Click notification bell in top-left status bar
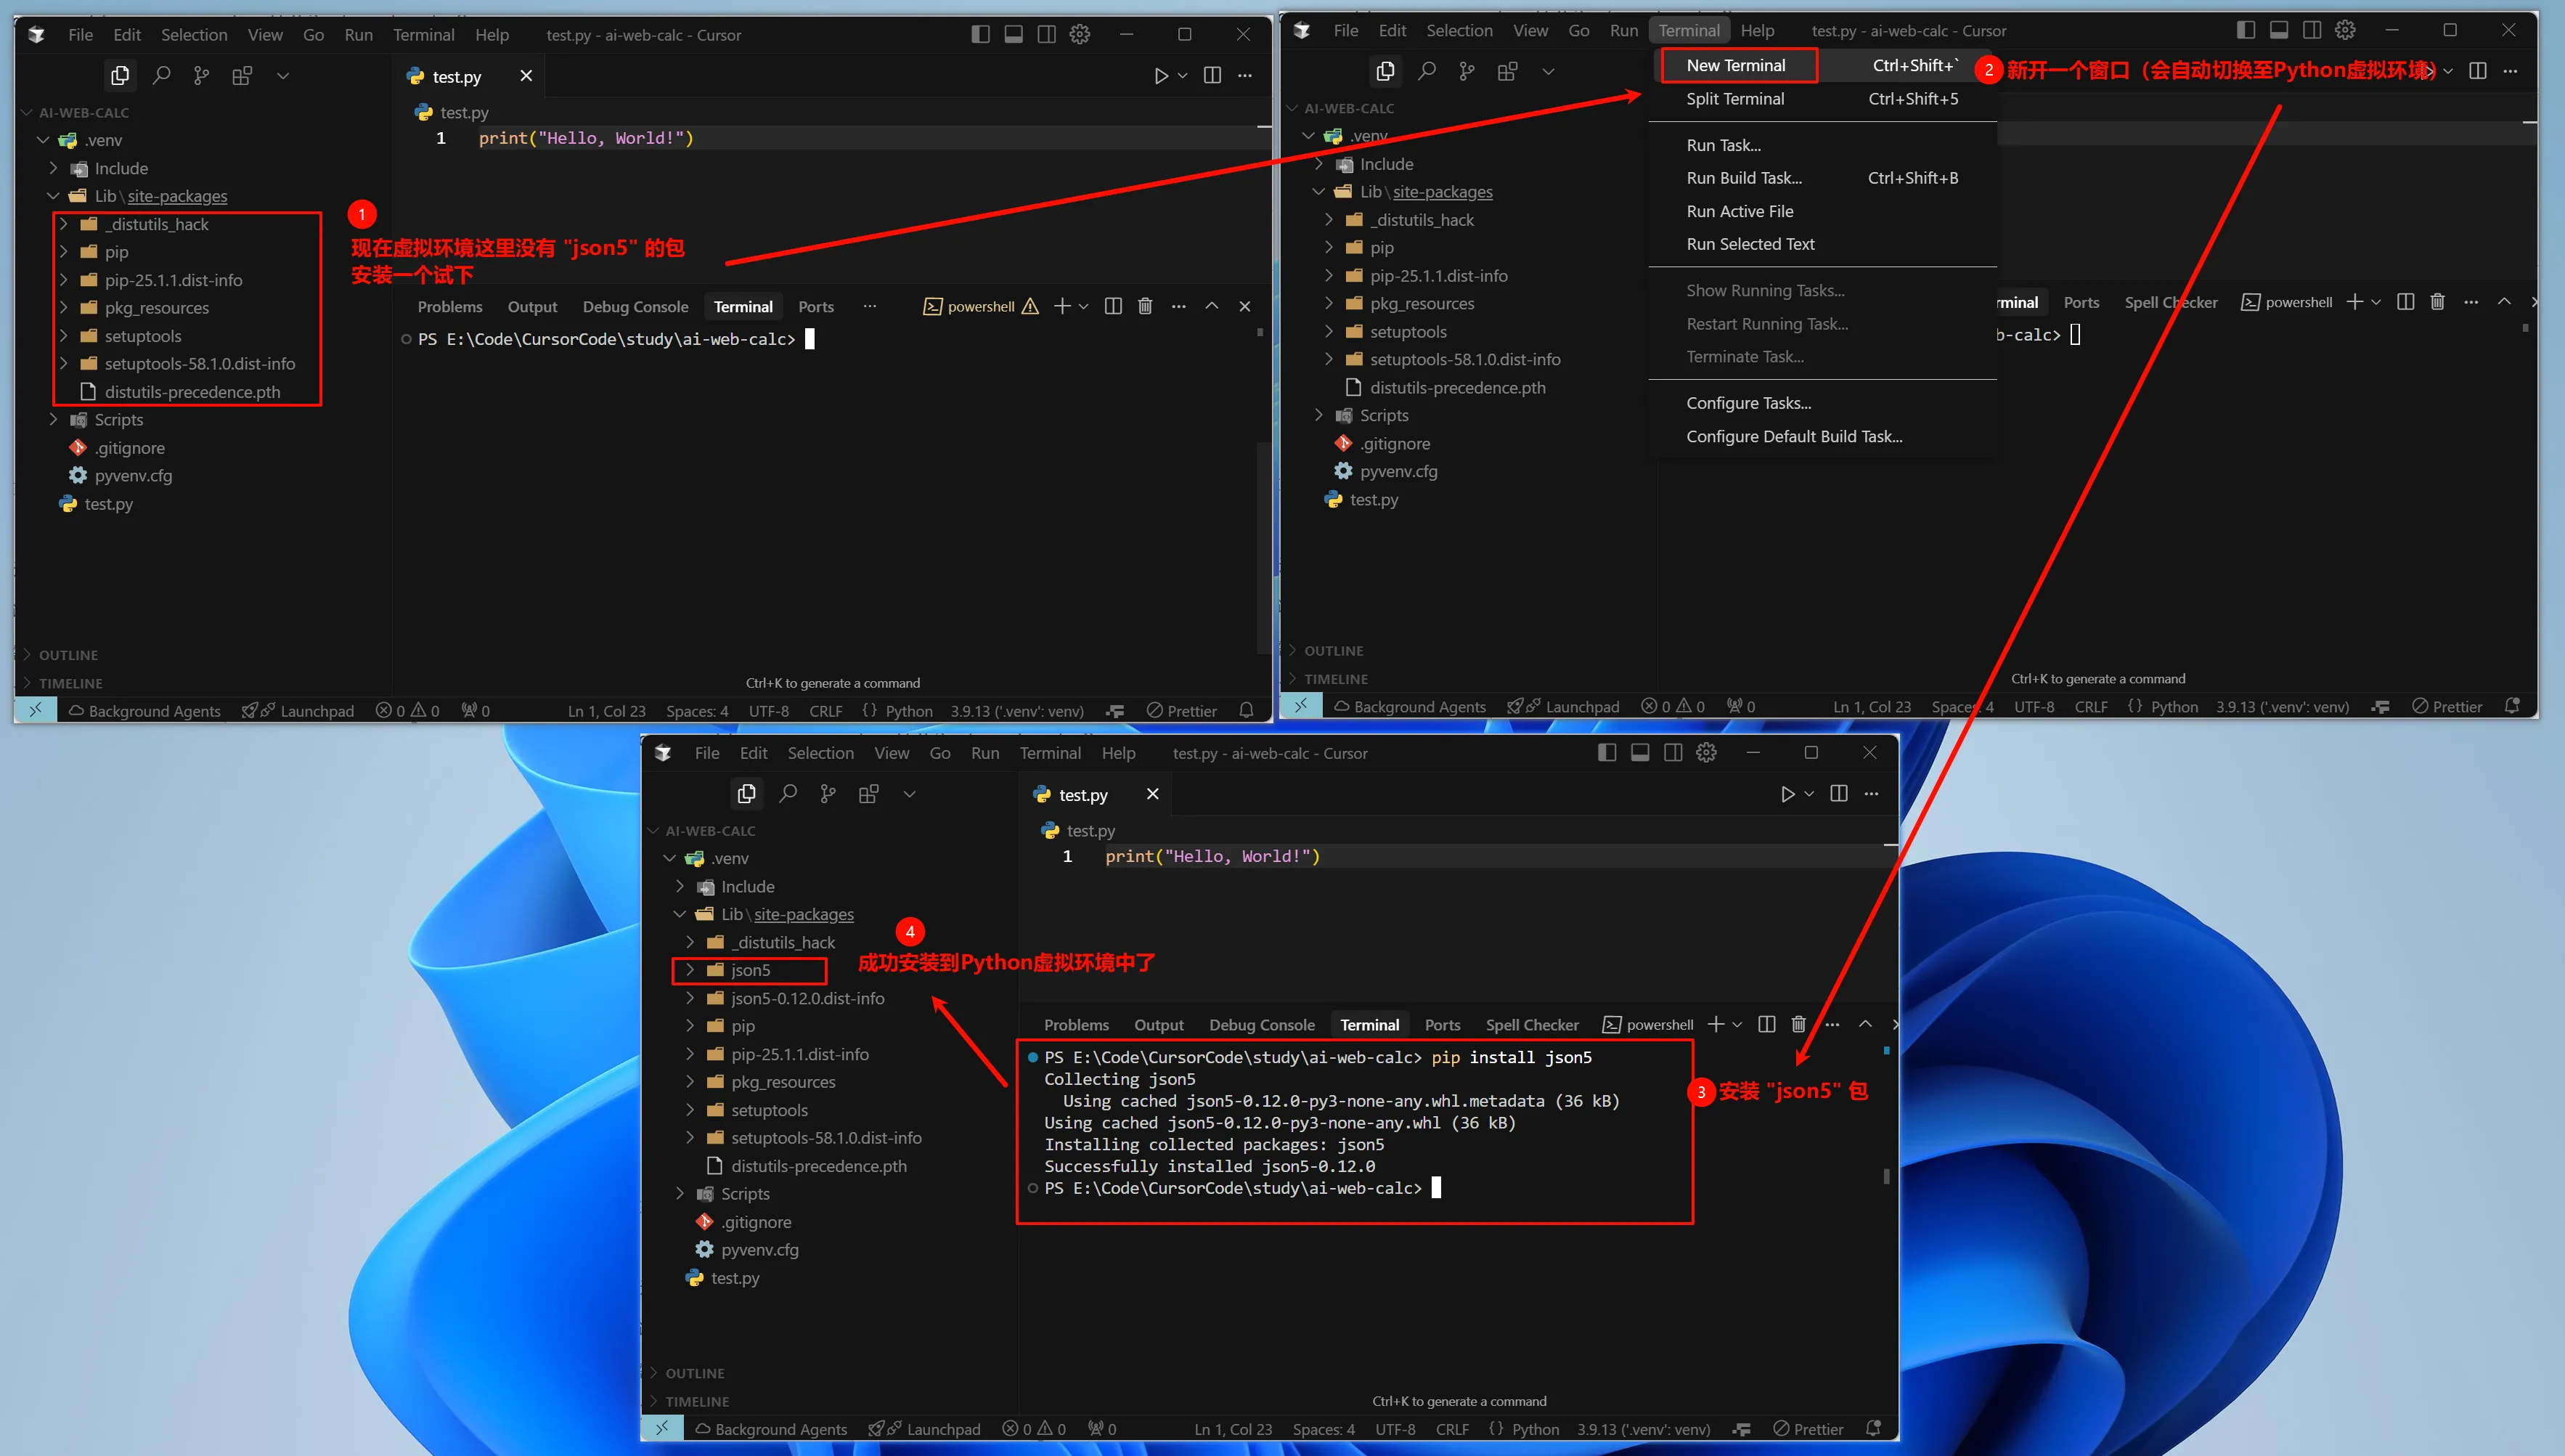The image size is (2565, 1456). coord(1247,710)
